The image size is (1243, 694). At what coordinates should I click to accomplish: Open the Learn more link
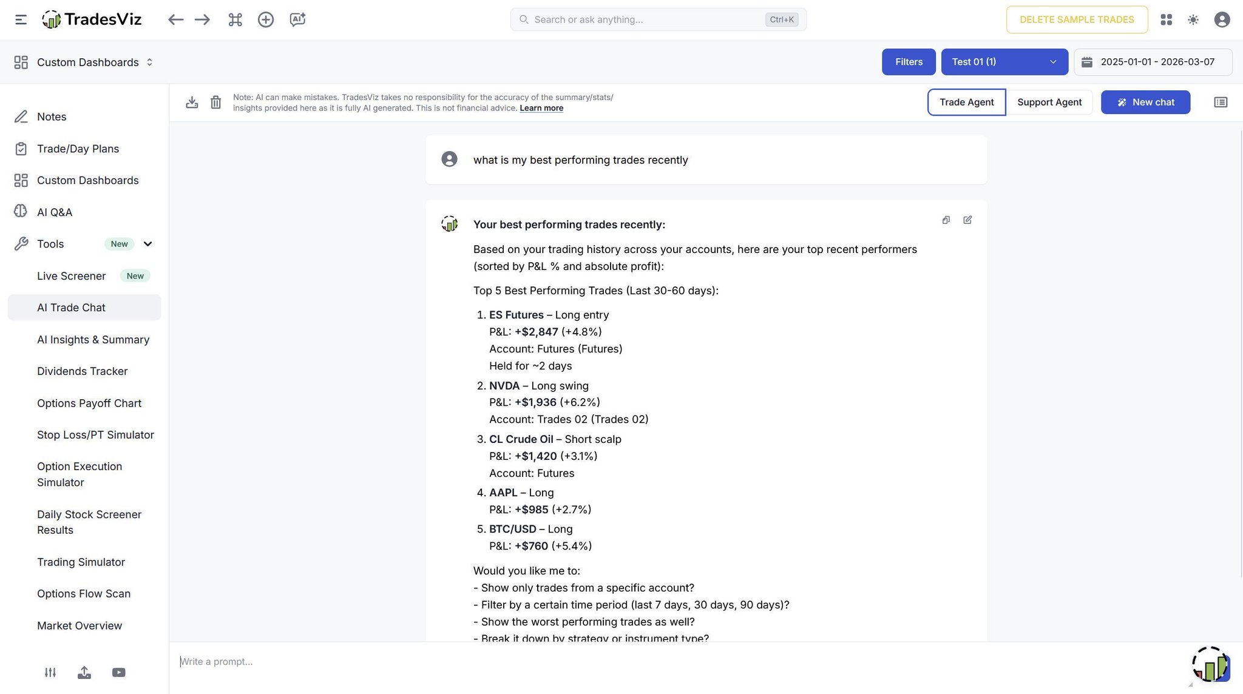[541, 108]
